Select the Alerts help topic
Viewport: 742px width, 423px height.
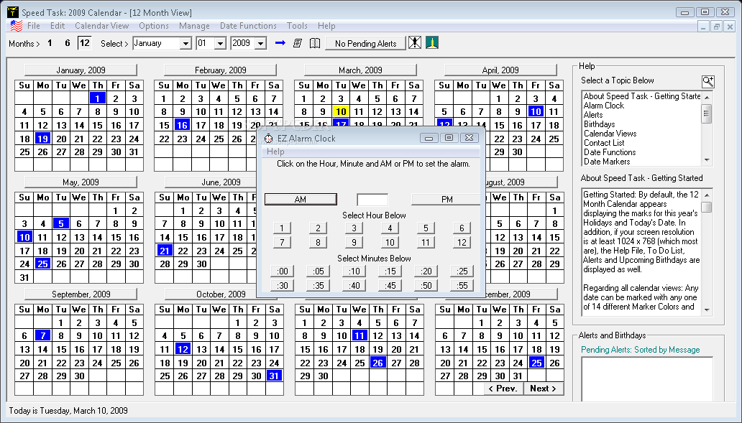coord(593,115)
